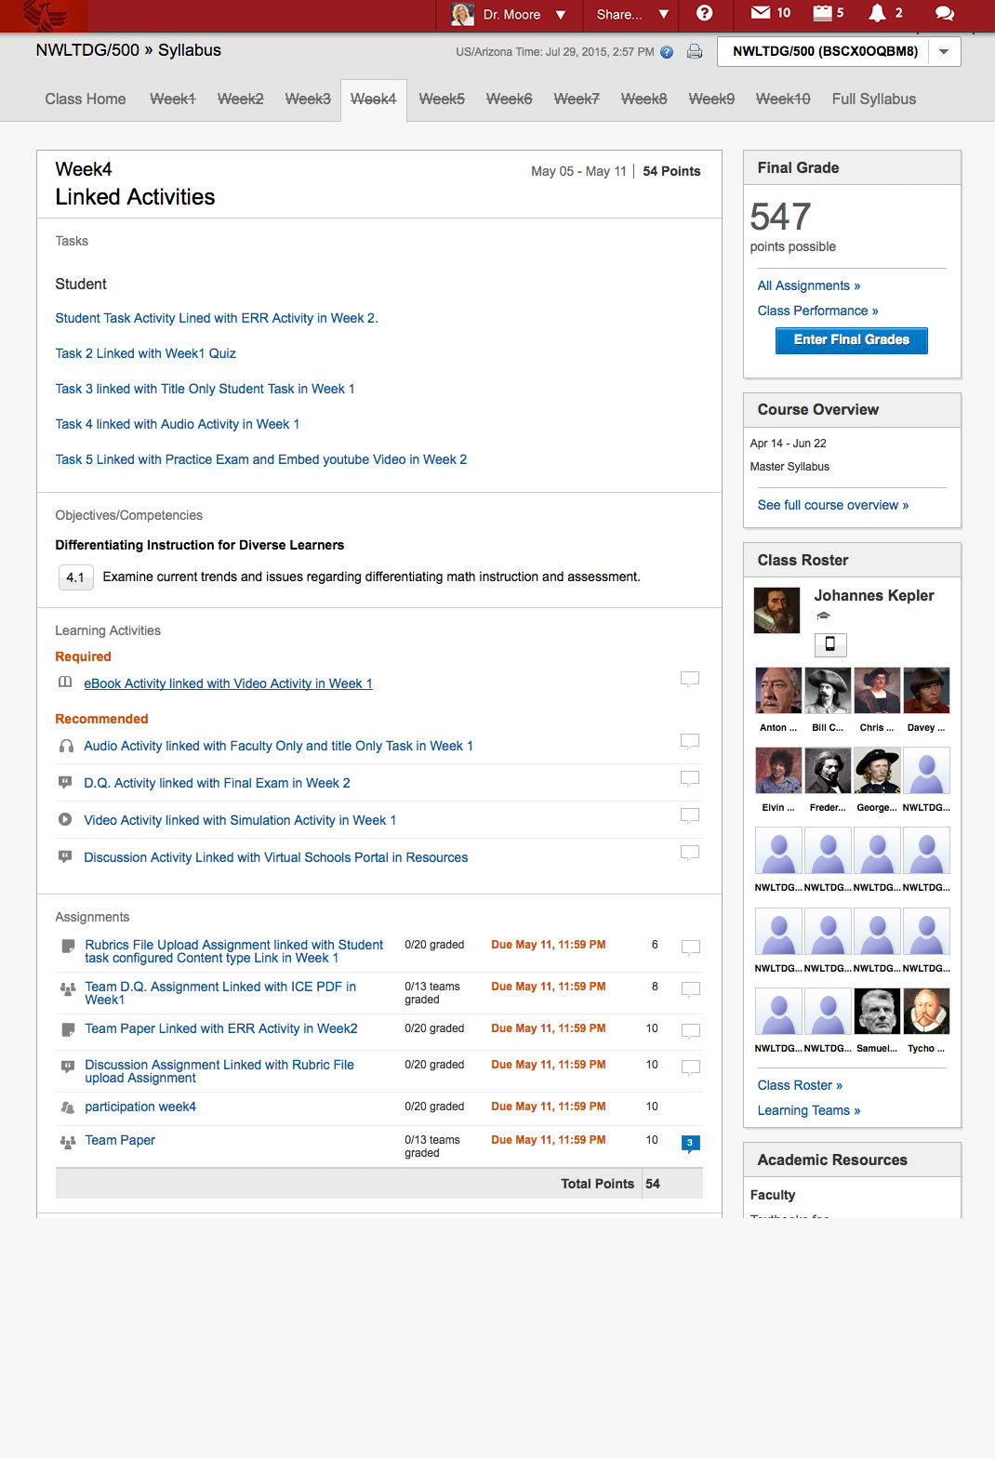Open comment bubble for Rubrics File Upload Assignment
Image resolution: width=995 pixels, height=1458 pixels.
point(691,948)
